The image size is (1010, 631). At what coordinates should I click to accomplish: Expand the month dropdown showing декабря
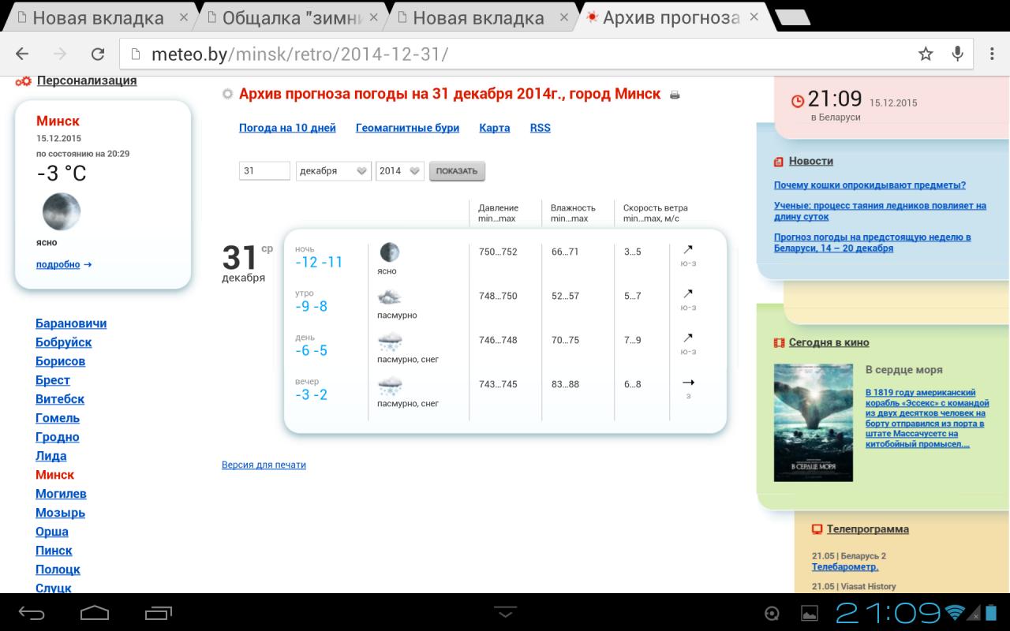click(333, 171)
